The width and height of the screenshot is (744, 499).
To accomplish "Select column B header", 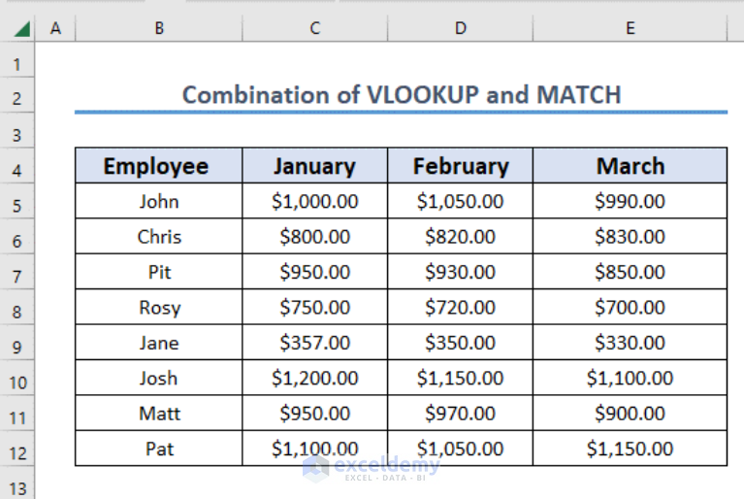I will point(159,28).
